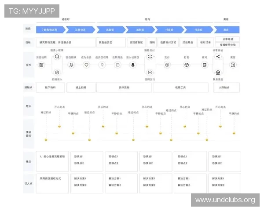The width and height of the screenshot is (264, 211).
Task: Click the 进店时 phase header
Action: (66, 19)
